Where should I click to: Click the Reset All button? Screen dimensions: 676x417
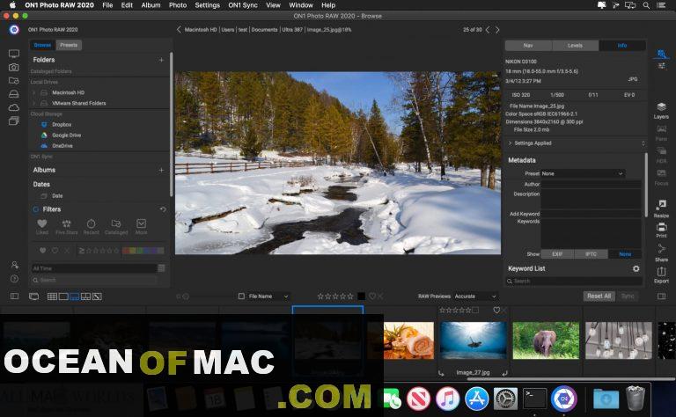(599, 296)
